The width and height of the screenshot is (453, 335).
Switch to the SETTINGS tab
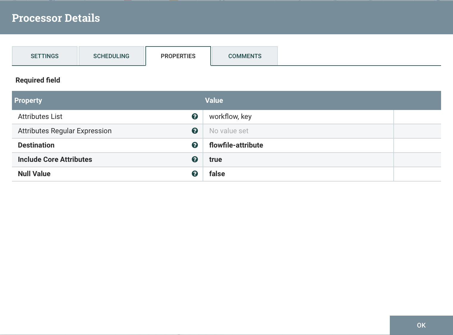pyautogui.click(x=44, y=56)
